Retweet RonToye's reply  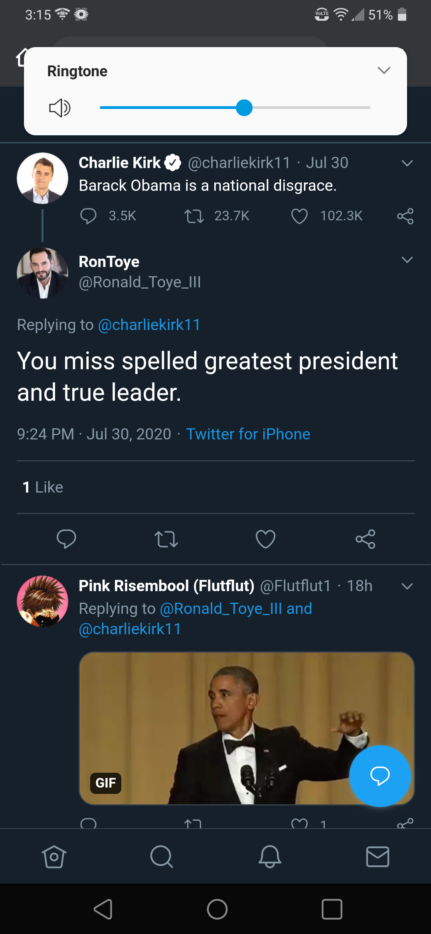coord(166,539)
